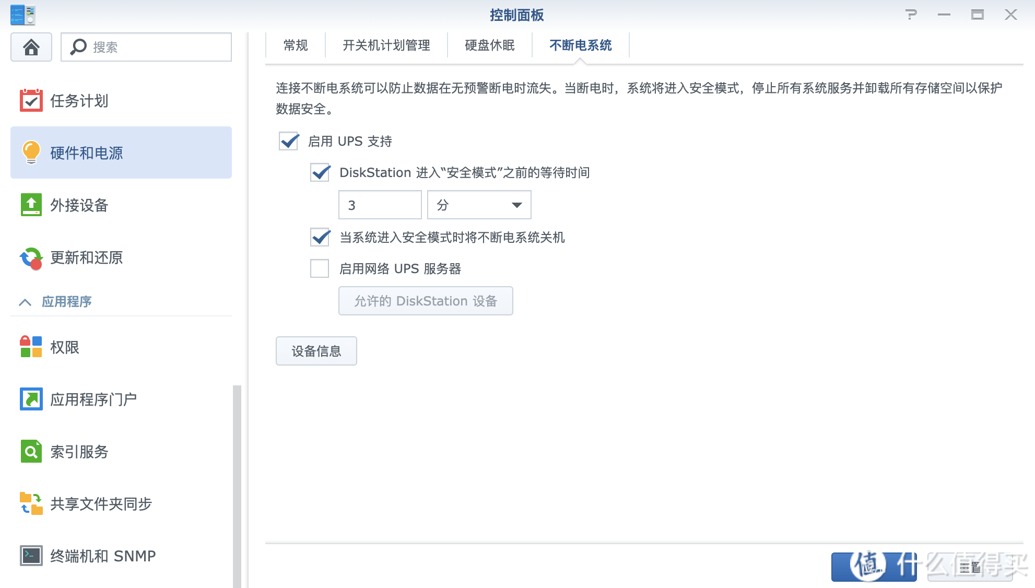1035x588 pixels.
Task: Select Hardware & Power lightbulb icon
Action: click(31, 152)
